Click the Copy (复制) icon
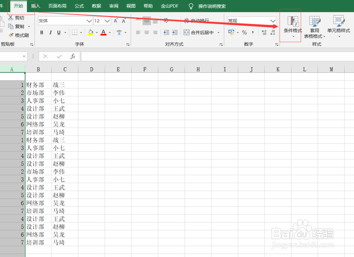Screen dimensions: 354x257 [x=11, y=27]
